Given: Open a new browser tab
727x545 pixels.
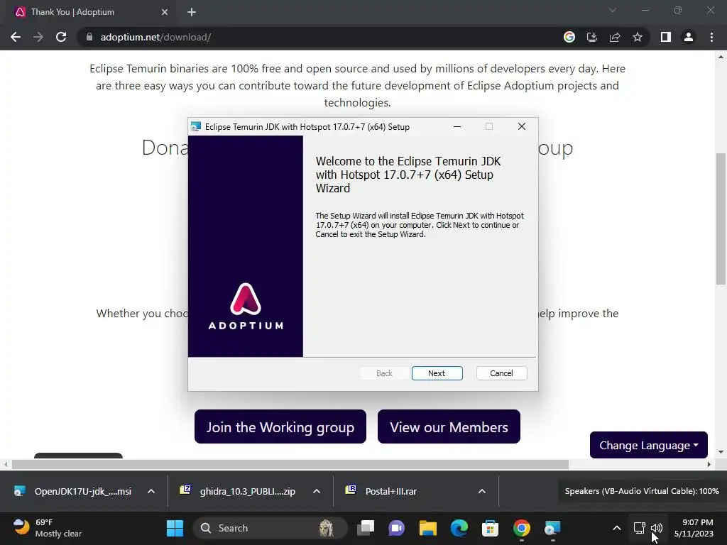Looking at the screenshot, I should (192, 12).
